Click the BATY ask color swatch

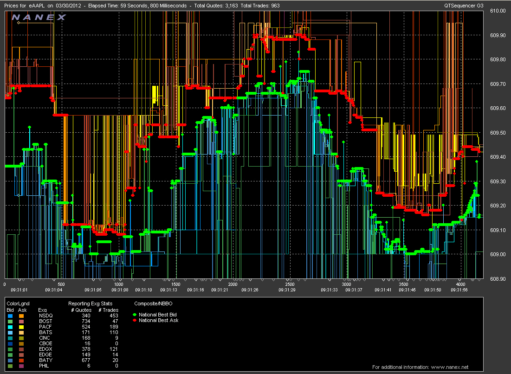21,361
